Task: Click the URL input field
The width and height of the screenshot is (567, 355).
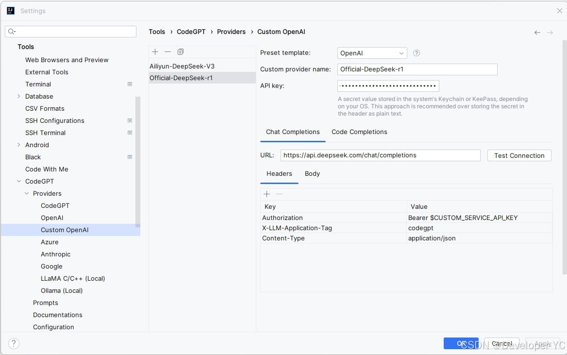Action: [380, 155]
